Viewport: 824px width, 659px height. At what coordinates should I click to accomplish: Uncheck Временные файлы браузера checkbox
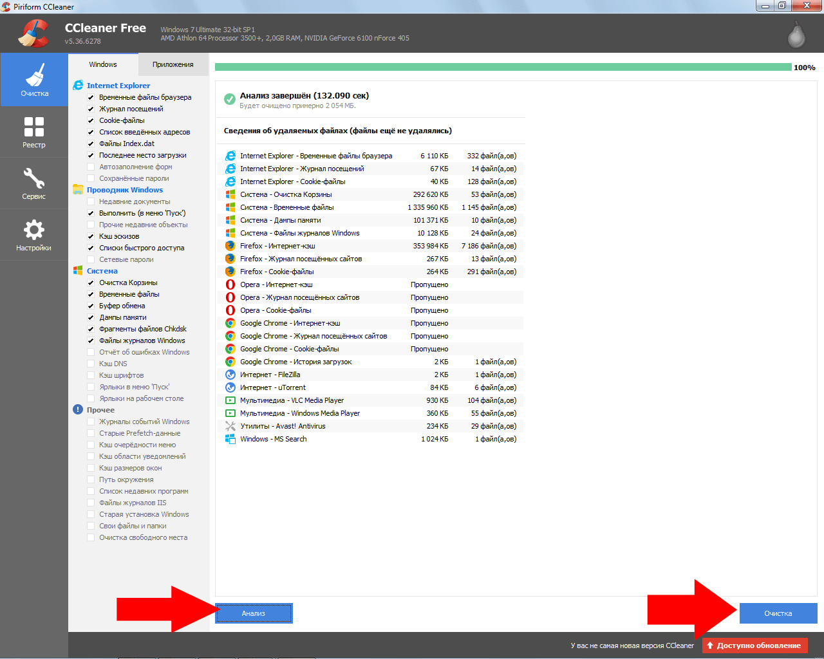click(91, 97)
